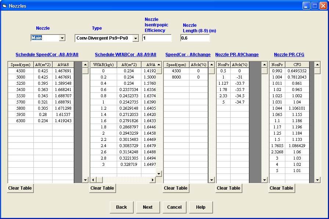Close the Nozzles window

coord(323,6)
